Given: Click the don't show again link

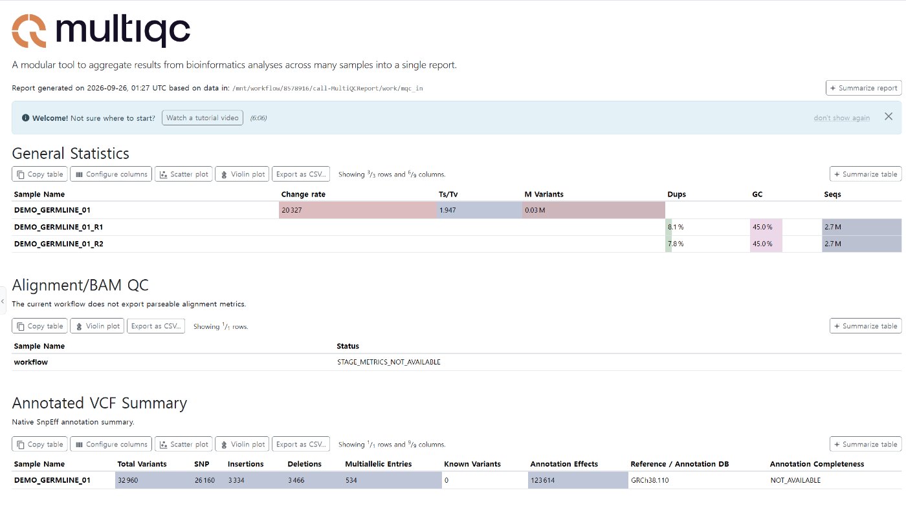Looking at the screenshot, I should [842, 118].
